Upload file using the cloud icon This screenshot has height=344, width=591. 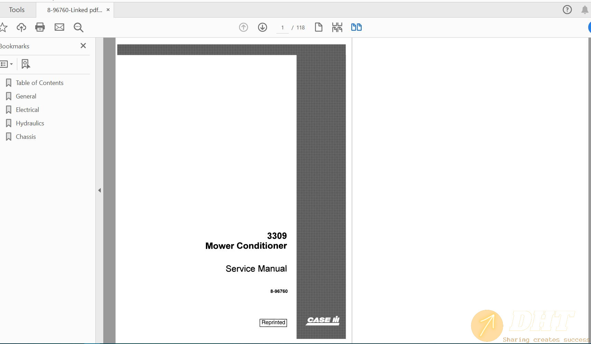pos(21,27)
